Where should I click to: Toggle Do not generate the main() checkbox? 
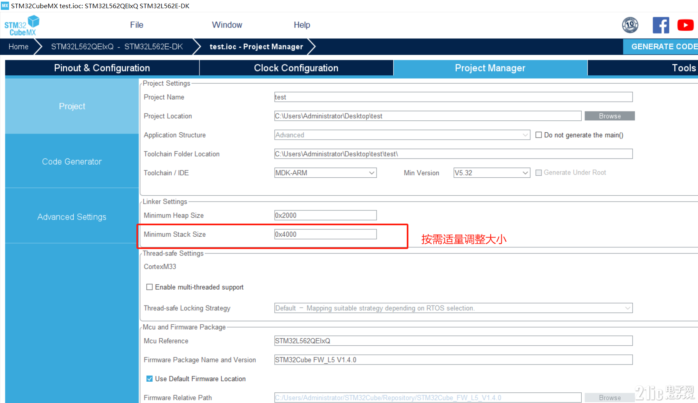click(x=539, y=135)
